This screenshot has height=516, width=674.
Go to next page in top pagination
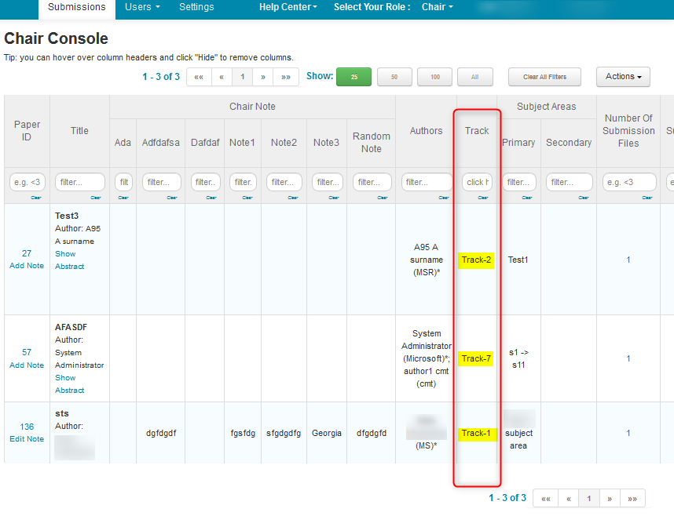point(263,77)
